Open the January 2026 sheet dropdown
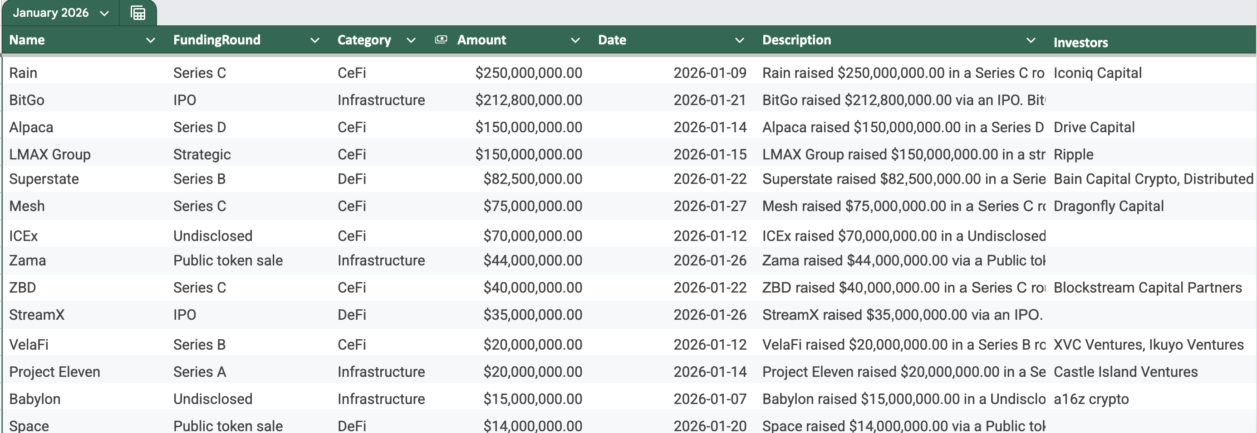1257x433 pixels. [x=104, y=14]
